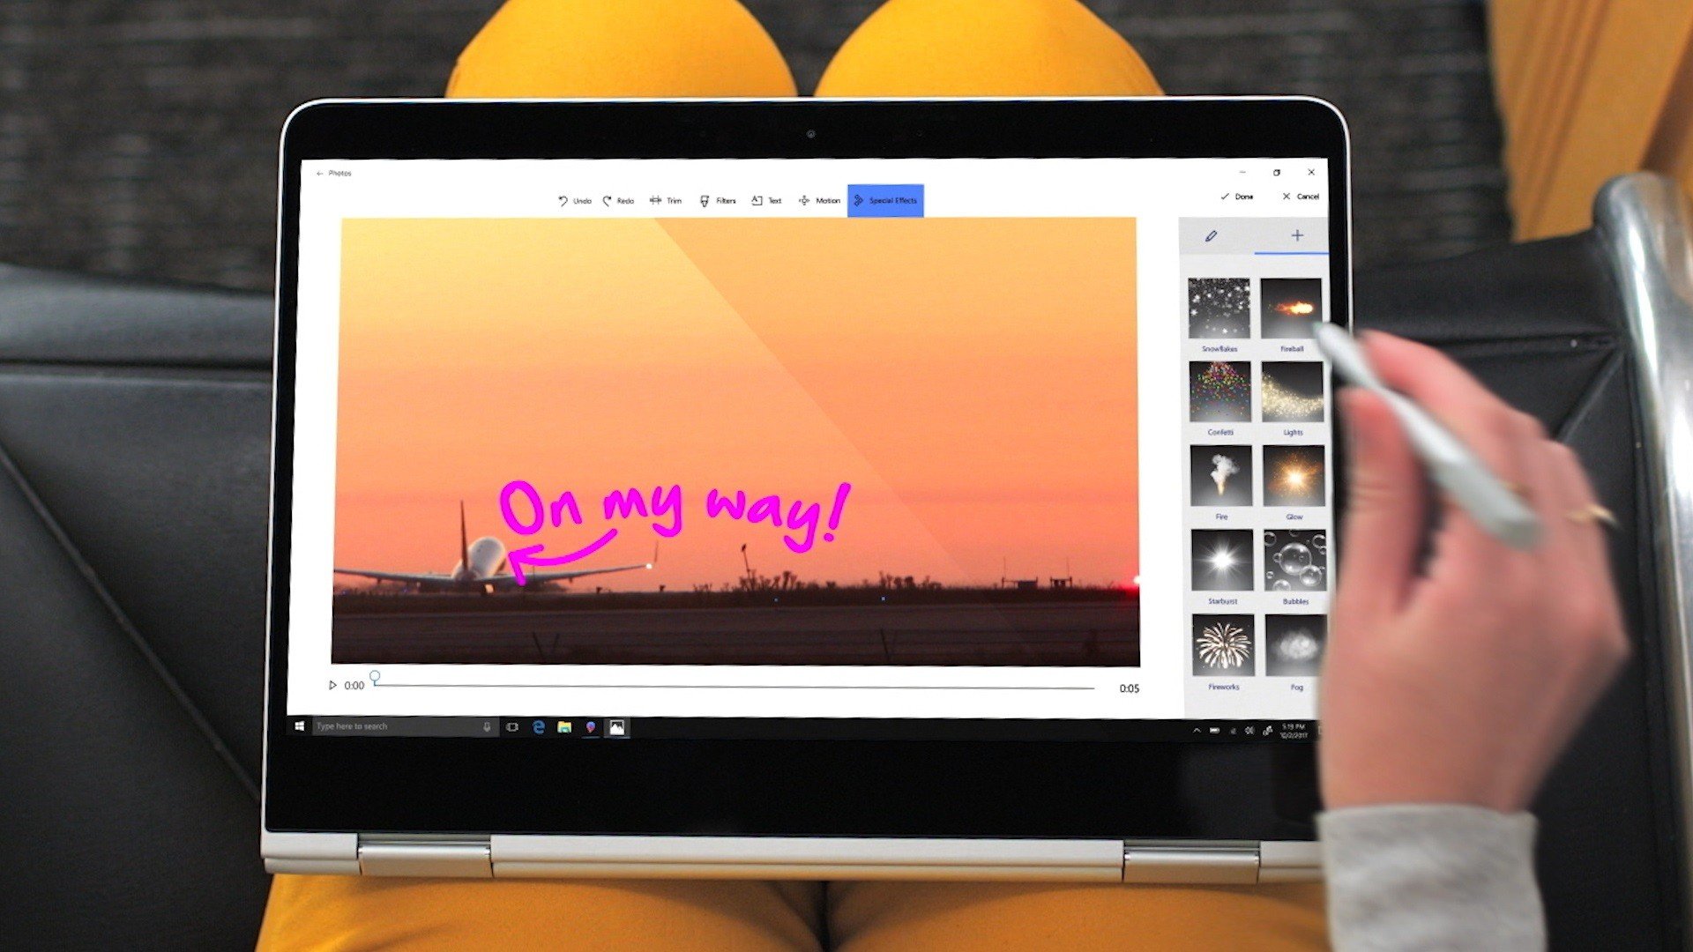Select the Text tool
The width and height of the screenshot is (1693, 952).
[766, 201]
